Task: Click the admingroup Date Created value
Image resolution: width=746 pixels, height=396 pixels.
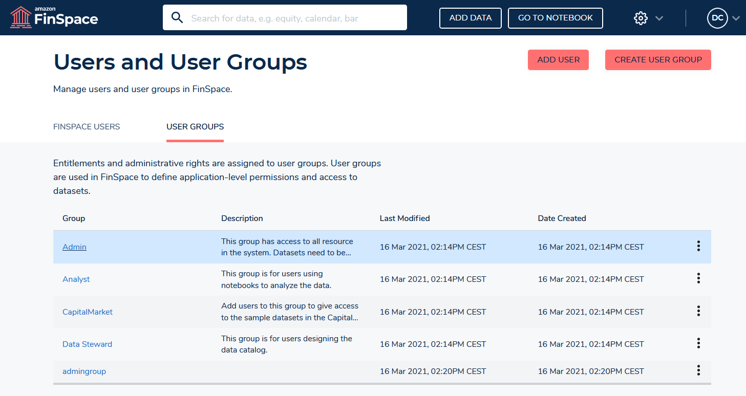Action: pos(591,371)
